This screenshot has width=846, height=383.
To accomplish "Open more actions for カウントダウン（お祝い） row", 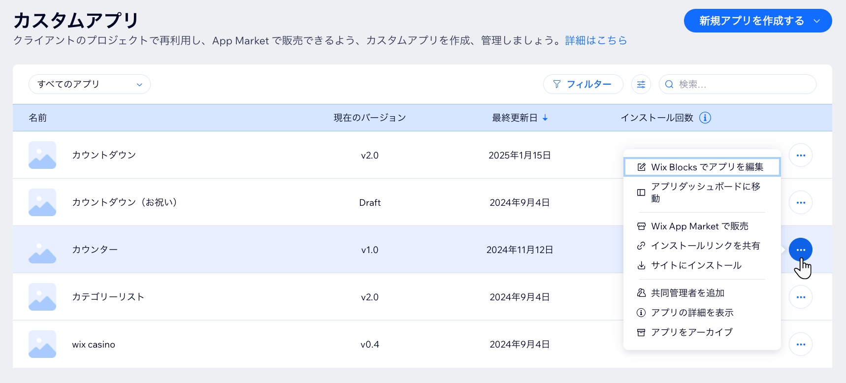I will 800,202.
